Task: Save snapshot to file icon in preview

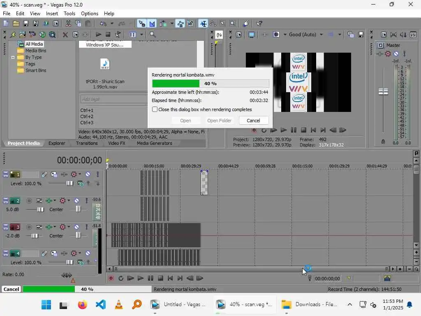Action: (x=361, y=35)
